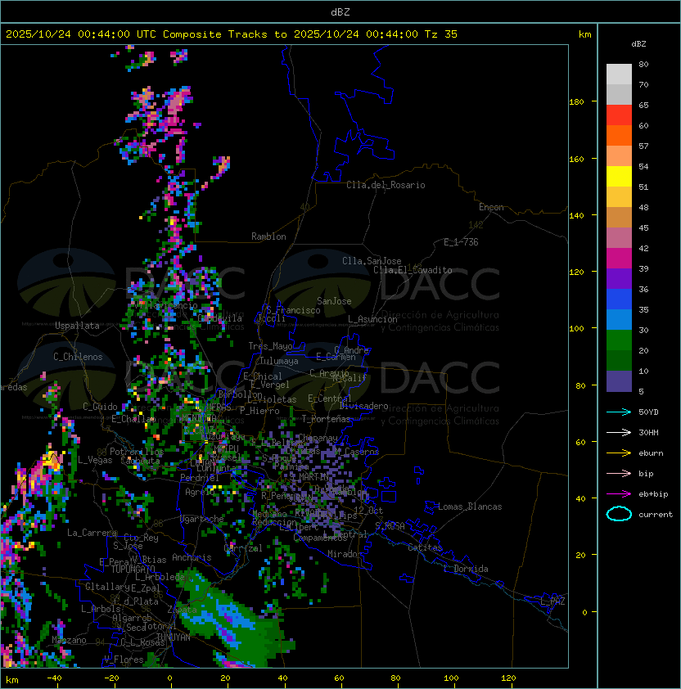Pick the light gray 70–80 dBZ swatch

pyautogui.click(x=619, y=74)
